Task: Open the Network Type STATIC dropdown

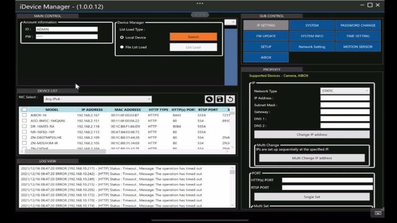Action: click(x=345, y=91)
